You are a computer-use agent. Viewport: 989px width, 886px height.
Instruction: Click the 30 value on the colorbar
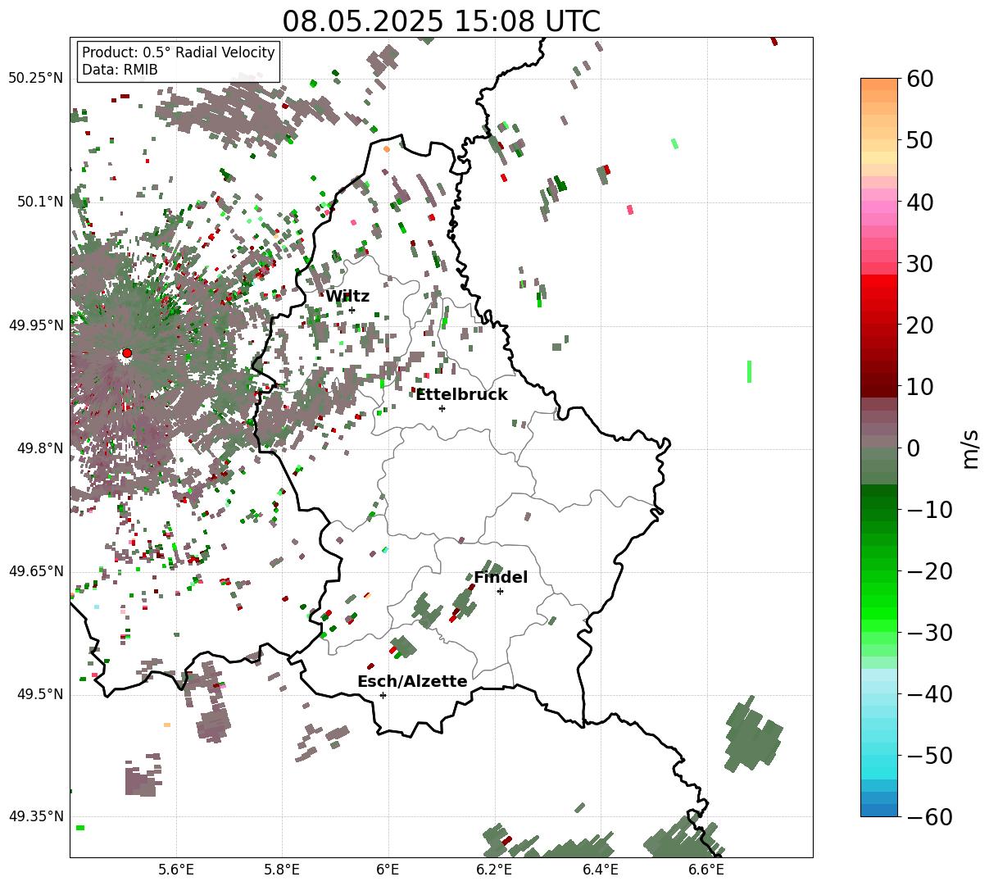tap(920, 264)
